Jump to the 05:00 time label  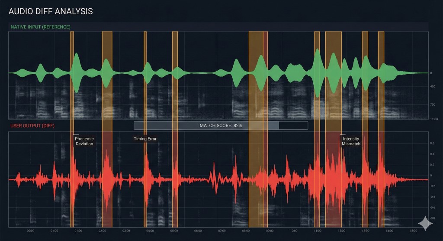click(174, 231)
